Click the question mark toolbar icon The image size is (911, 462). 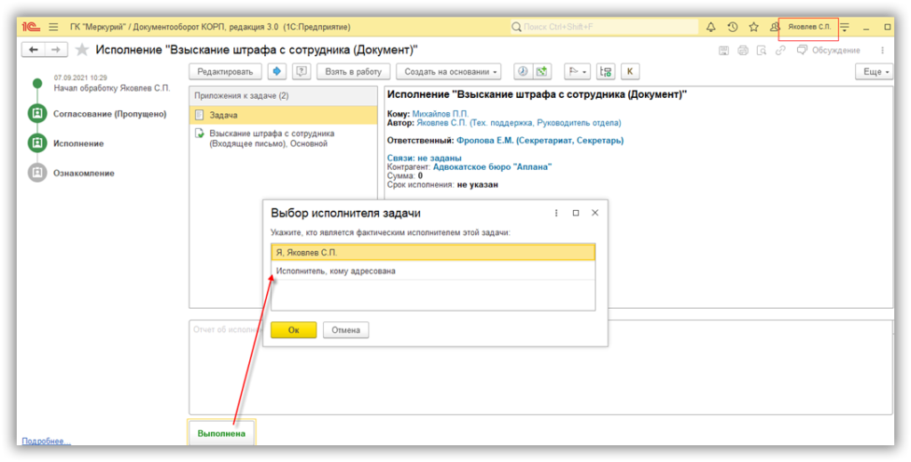[x=302, y=71]
